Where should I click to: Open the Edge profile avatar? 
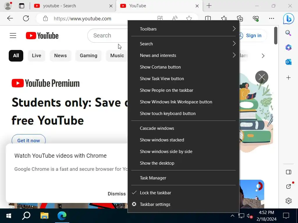point(8,6)
